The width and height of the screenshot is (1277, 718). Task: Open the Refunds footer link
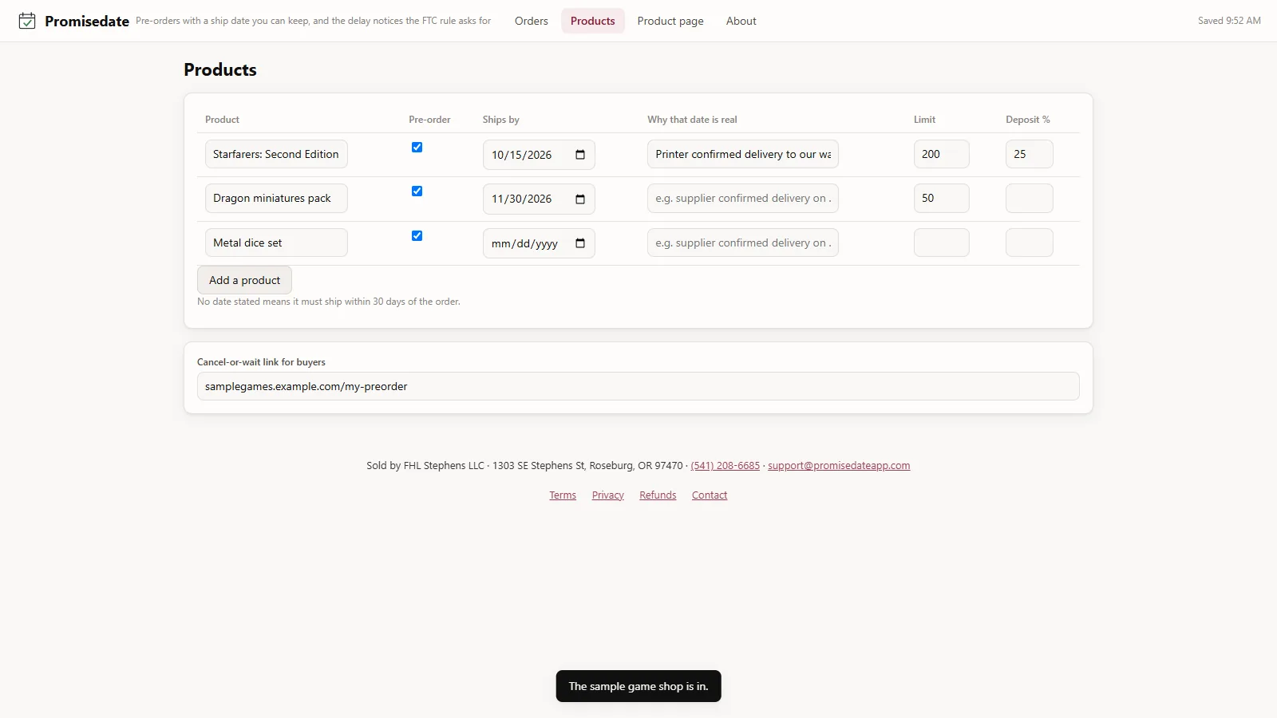click(658, 495)
